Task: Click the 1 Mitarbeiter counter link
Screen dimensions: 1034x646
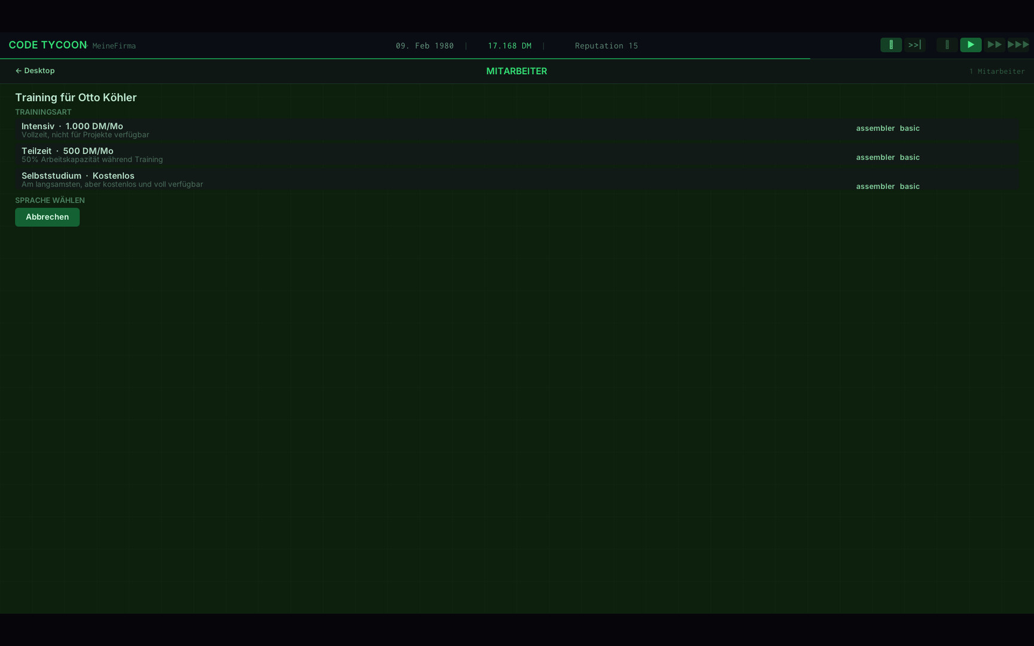Action: (x=997, y=71)
